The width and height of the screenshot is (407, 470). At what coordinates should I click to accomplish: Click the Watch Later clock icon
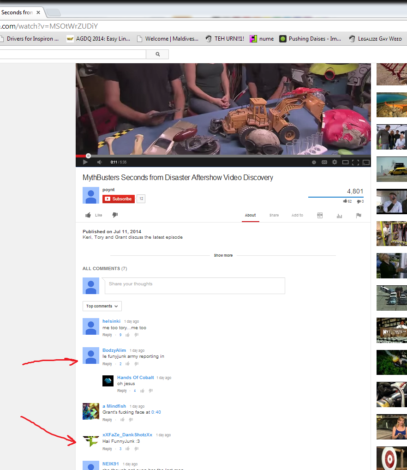pyautogui.click(x=314, y=162)
